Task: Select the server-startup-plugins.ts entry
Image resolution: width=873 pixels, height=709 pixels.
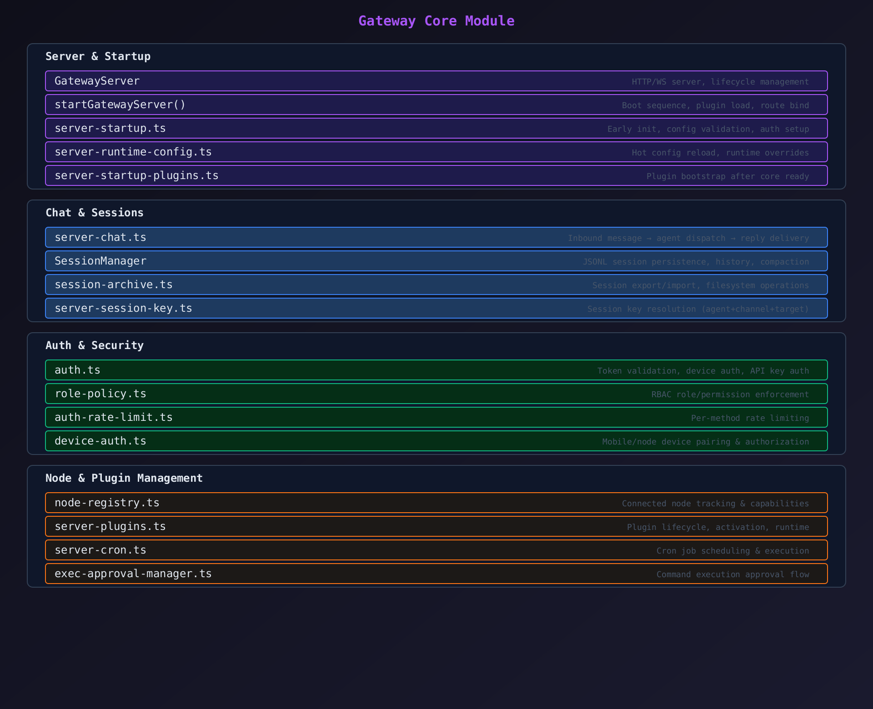Action: pyautogui.click(x=436, y=175)
